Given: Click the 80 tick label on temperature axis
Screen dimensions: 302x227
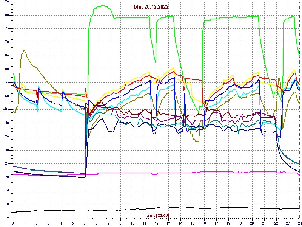Looking at the screenshot, I should (x=6, y=15).
